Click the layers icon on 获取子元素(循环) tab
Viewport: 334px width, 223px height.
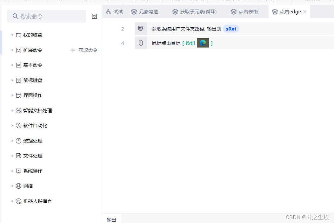[x=175, y=12]
